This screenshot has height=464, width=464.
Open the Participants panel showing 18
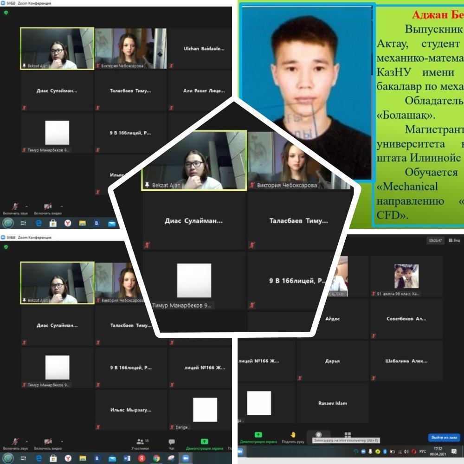[x=140, y=444]
